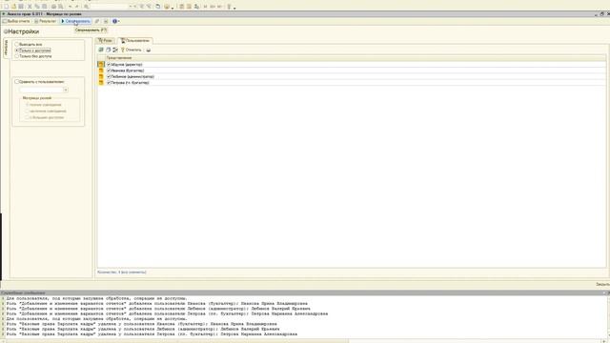The height and width of the screenshot is (343, 610).
Task: Check all users with the first list toolbar icon
Action: point(101,50)
